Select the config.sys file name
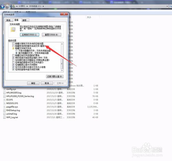This screenshot has width=172, height=161. click(11, 89)
